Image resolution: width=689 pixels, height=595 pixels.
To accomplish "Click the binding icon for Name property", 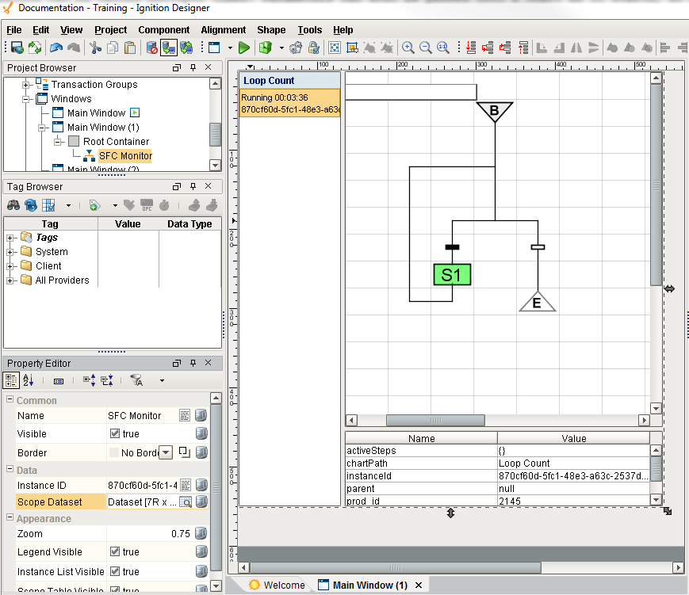I will coord(201,415).
